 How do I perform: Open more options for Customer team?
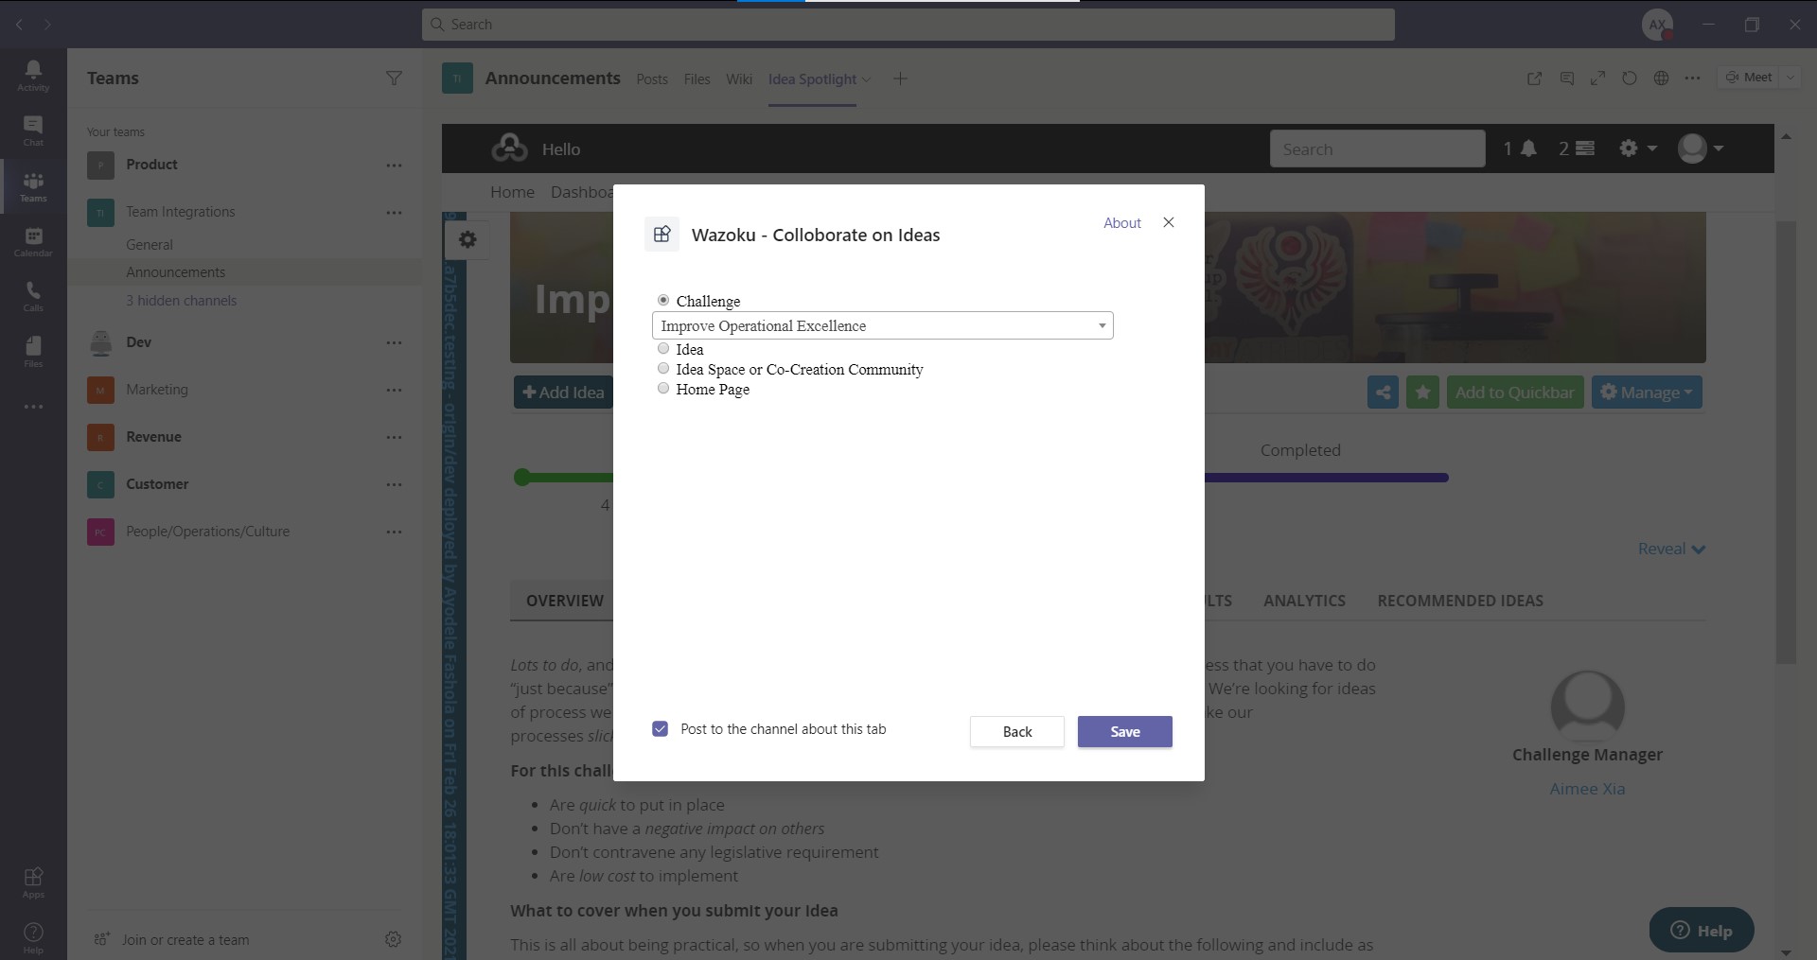[x=395, y=484]
